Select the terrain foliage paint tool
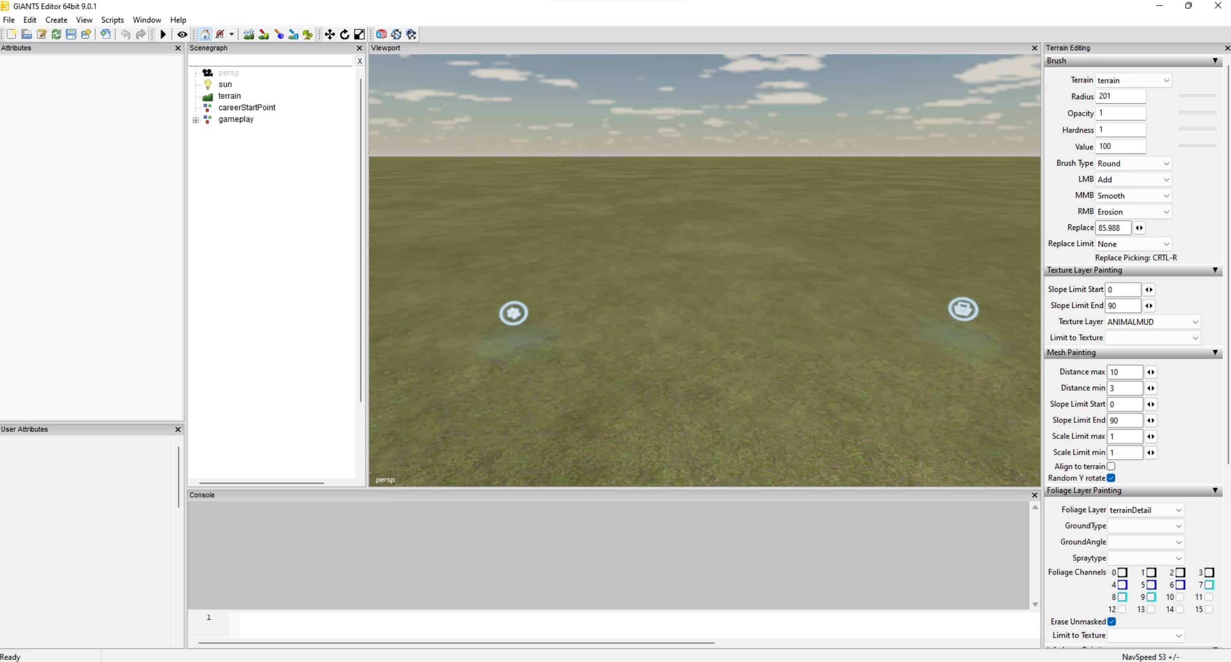Image resolution: width=1231 pixels, height=662 pixels. (x=308, y=34)
